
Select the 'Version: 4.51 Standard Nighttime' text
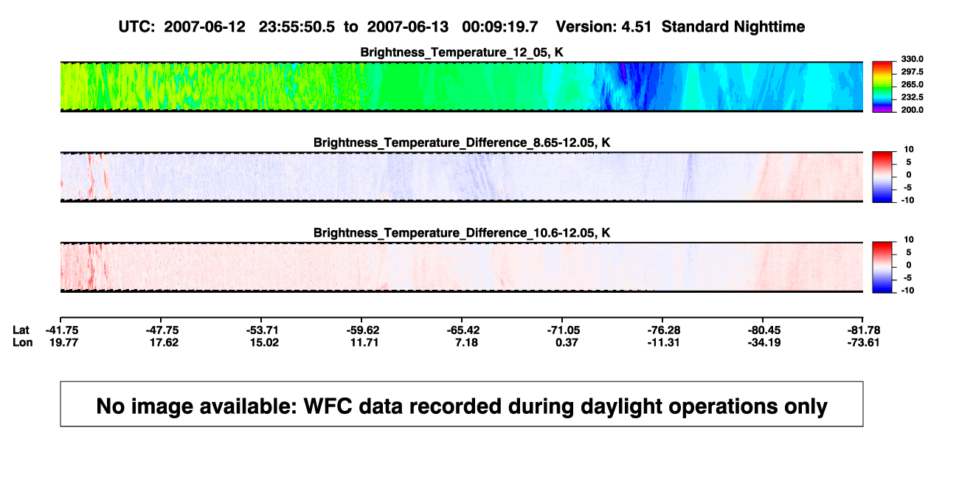(x=680, y=27)
